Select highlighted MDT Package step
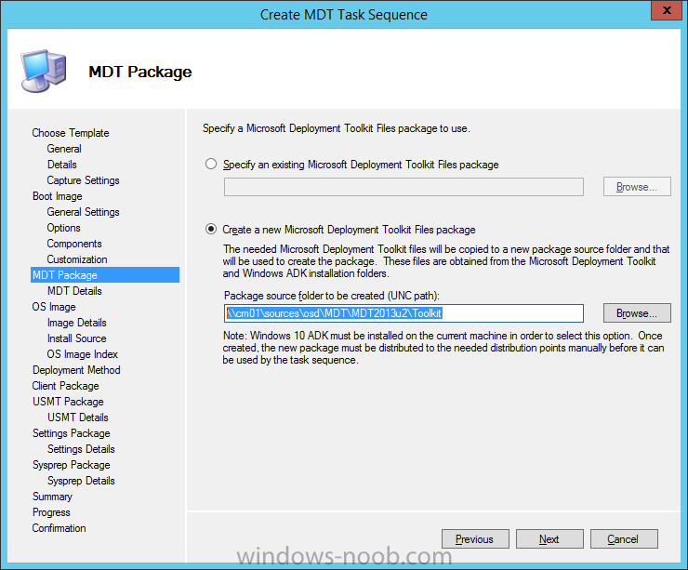This screenshot has width=688, height=570. 105,275
